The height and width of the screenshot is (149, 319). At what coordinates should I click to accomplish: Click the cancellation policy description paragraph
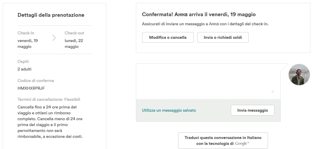(x=50, y=122)
